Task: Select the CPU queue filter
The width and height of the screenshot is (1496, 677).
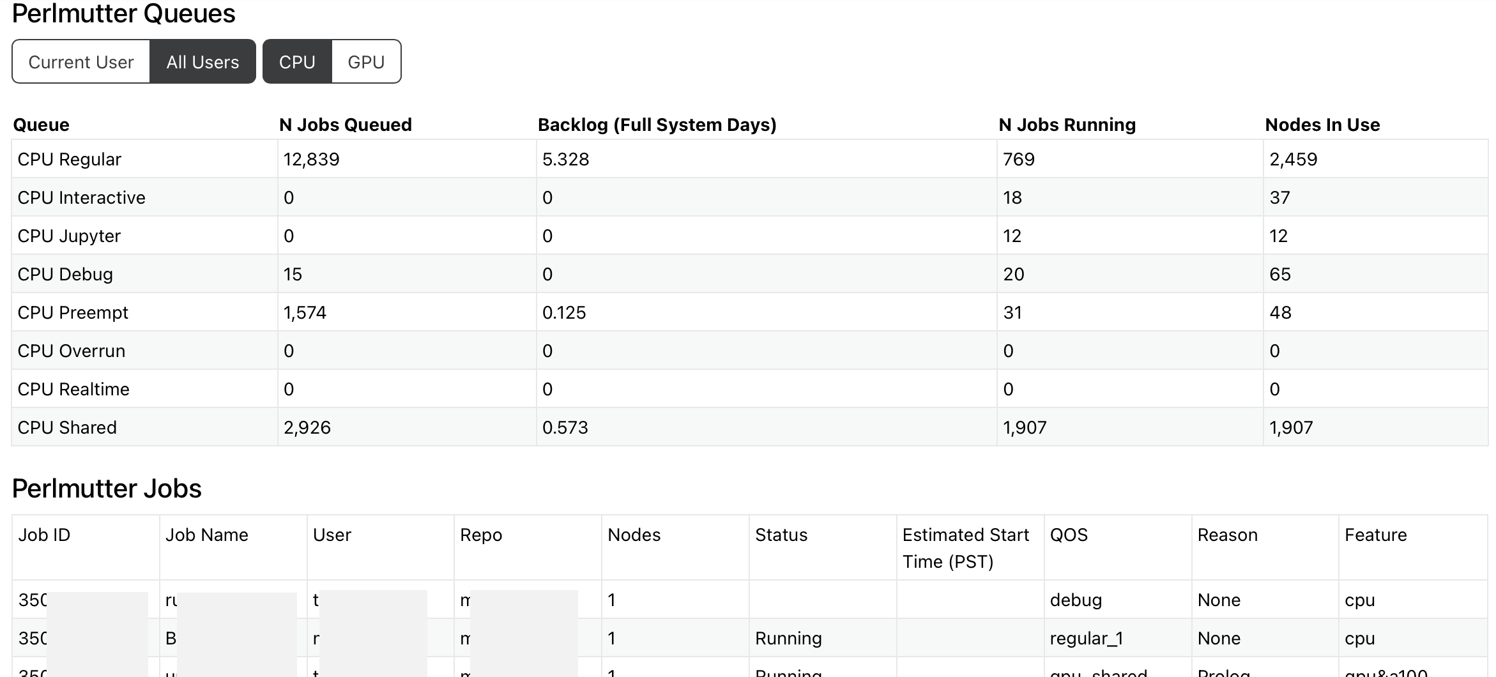Action: point(297,62)
